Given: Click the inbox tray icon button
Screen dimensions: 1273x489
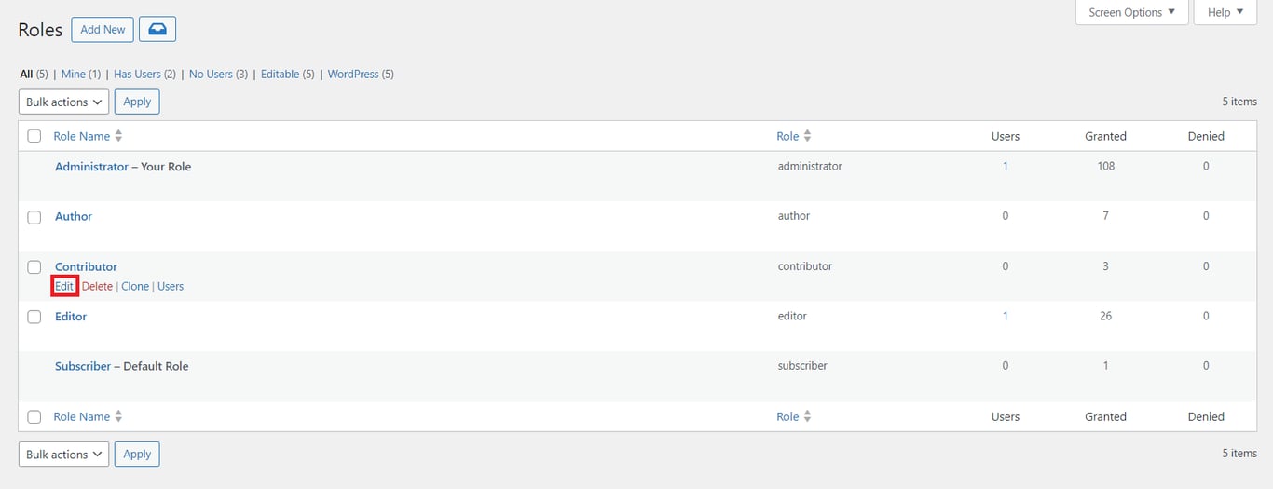Looking at the screenshot, I should point(157,29).
